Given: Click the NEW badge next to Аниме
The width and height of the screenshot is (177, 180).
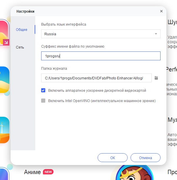Looking at the screenshot, I should 48,172.
